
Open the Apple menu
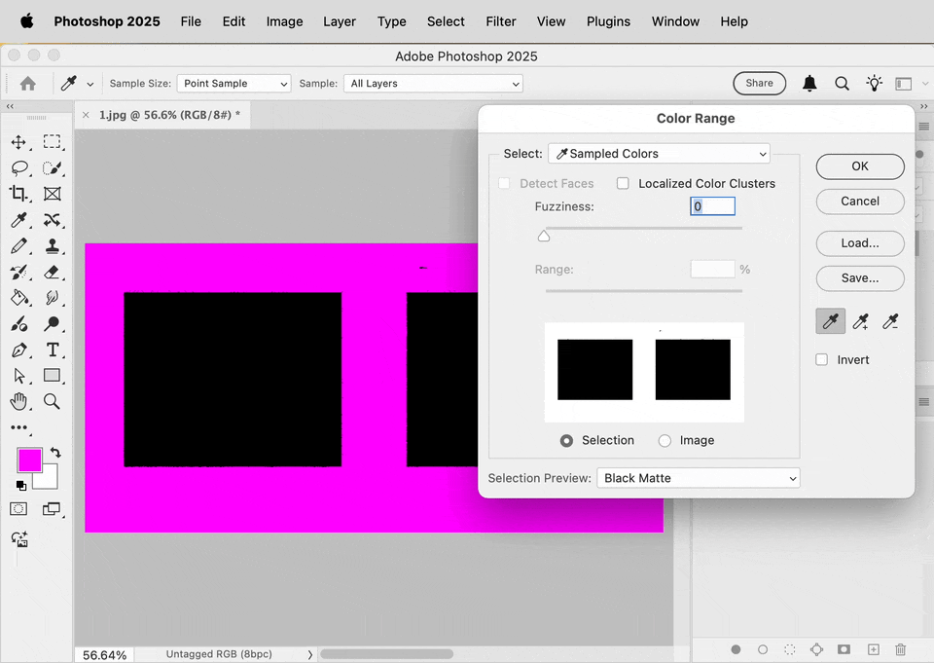[27, 21]
